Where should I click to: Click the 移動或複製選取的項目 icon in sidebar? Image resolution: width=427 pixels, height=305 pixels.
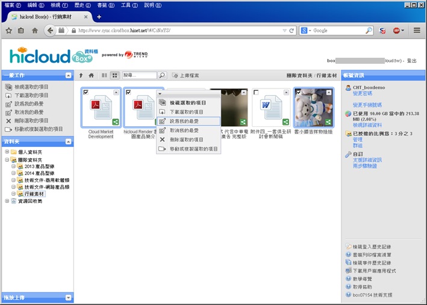tap(8, 129)
